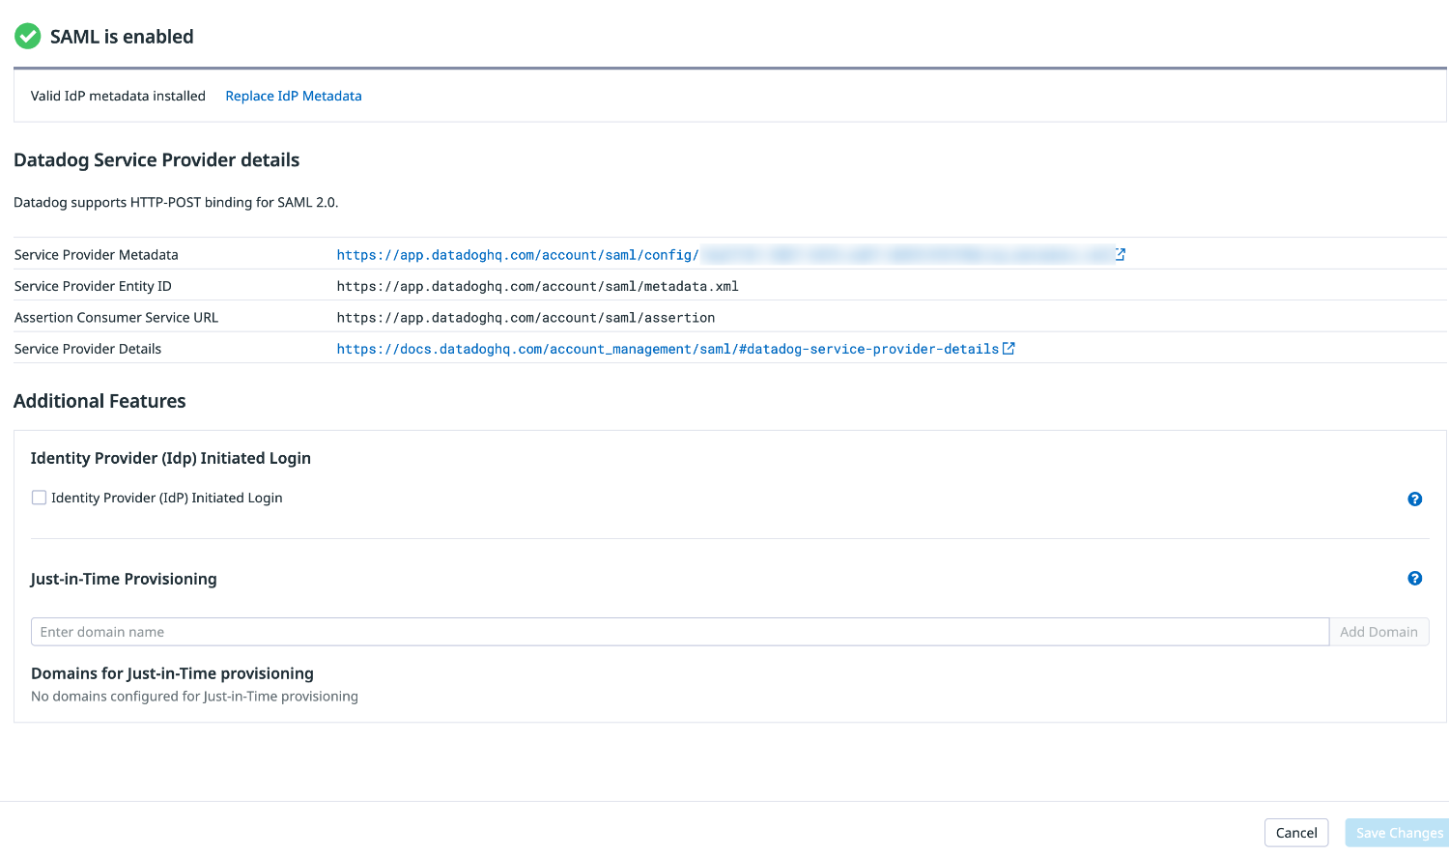This screenshot has width=1449, height=856.
Task: Click the no domains configured message
Action: point(194,696)
